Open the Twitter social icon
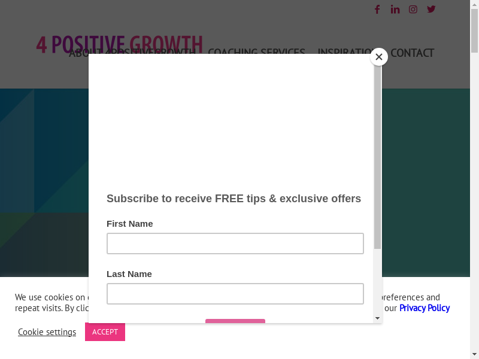 [x=431, y=9]
